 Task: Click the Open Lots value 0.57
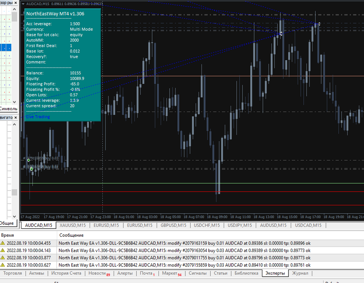click(74, 95)
